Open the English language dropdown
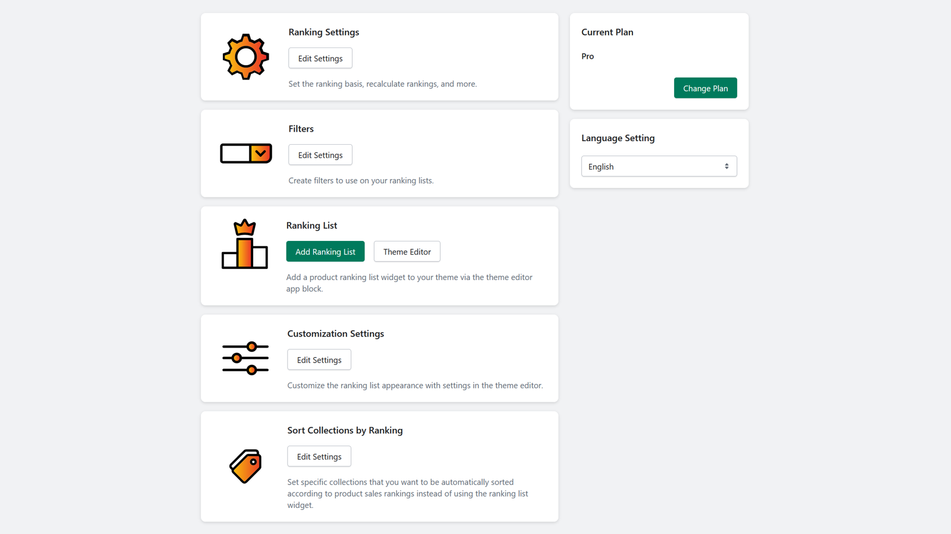Screen dimensions: 951x534 [654, 167]
